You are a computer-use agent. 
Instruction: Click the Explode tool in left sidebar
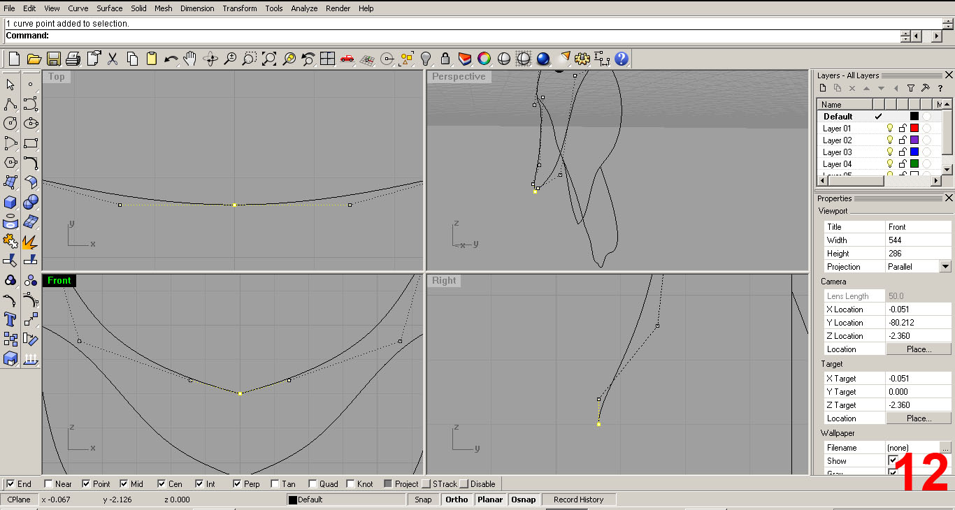pyautogui.click(x=31, y=241)
